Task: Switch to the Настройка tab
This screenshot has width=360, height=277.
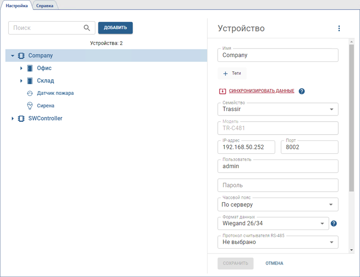Action: (x=17, y=6)
